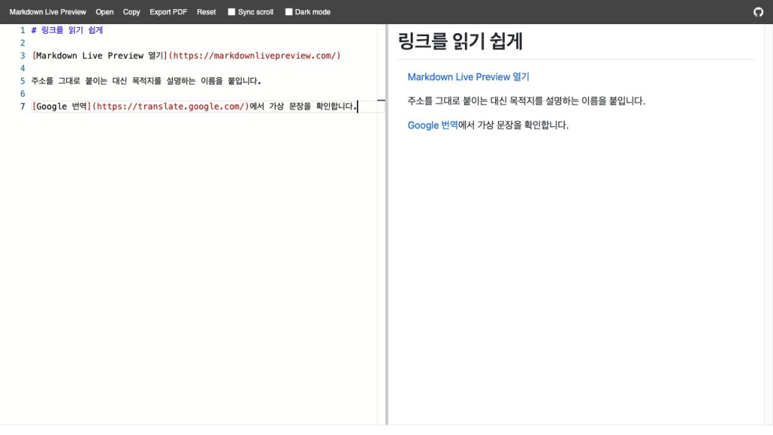Click the Markdown Live Preview title
Screen dimensions: 773x435
(48, 12)
